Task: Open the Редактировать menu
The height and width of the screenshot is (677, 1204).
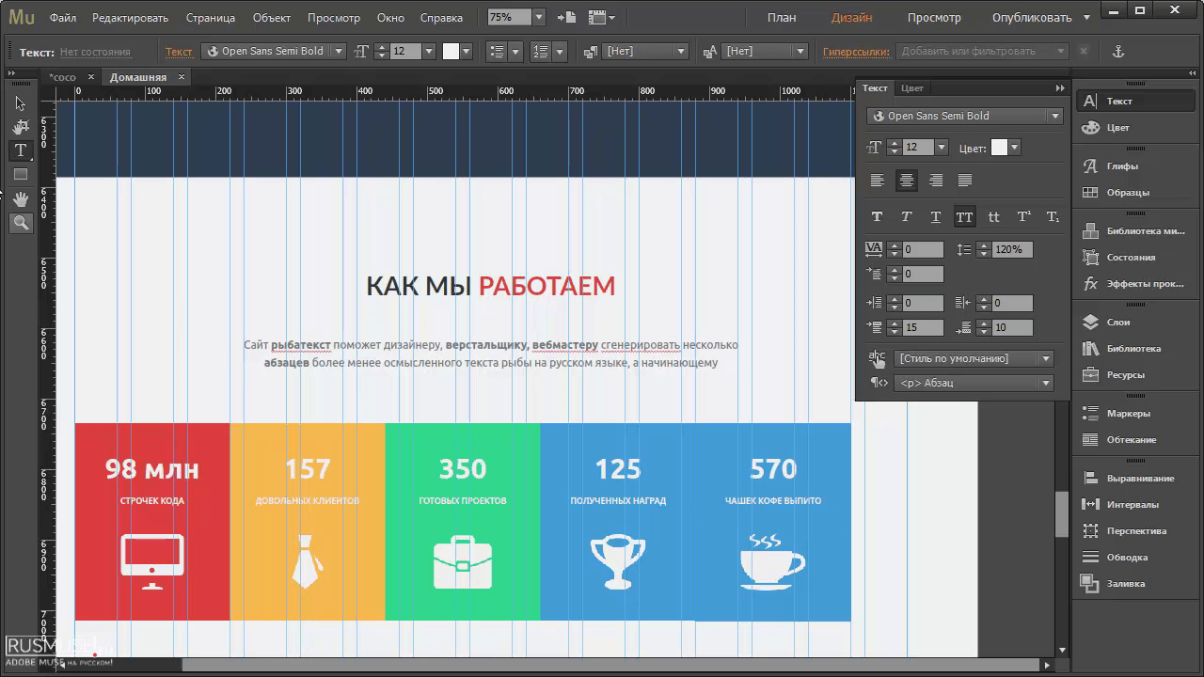Action: [131, 18]
